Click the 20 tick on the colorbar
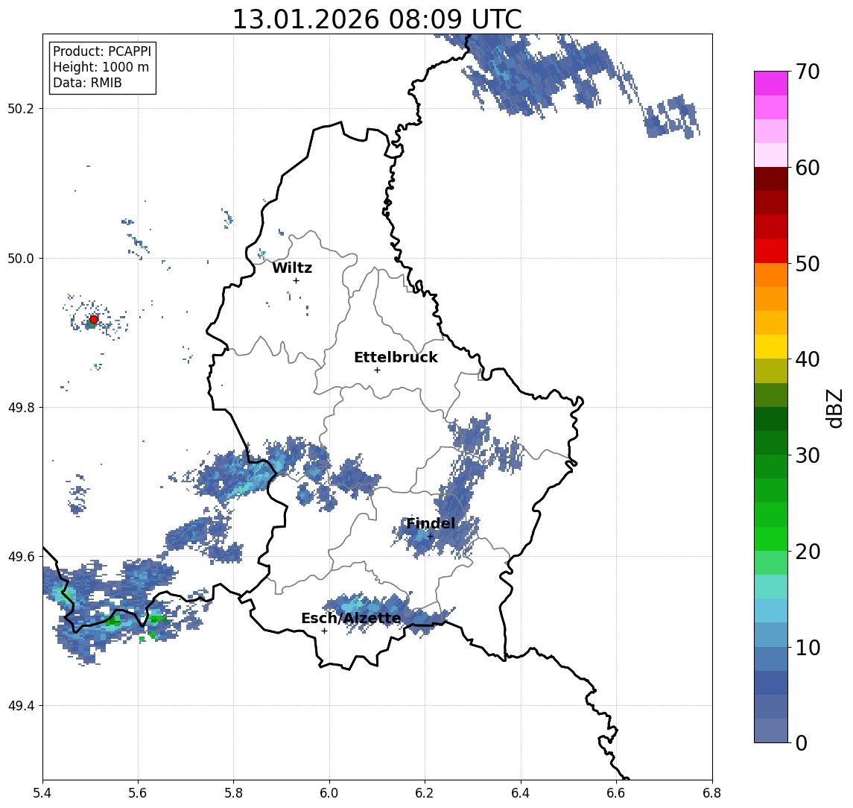This screenshot has width=853, height=808. (x=807, y=551)
